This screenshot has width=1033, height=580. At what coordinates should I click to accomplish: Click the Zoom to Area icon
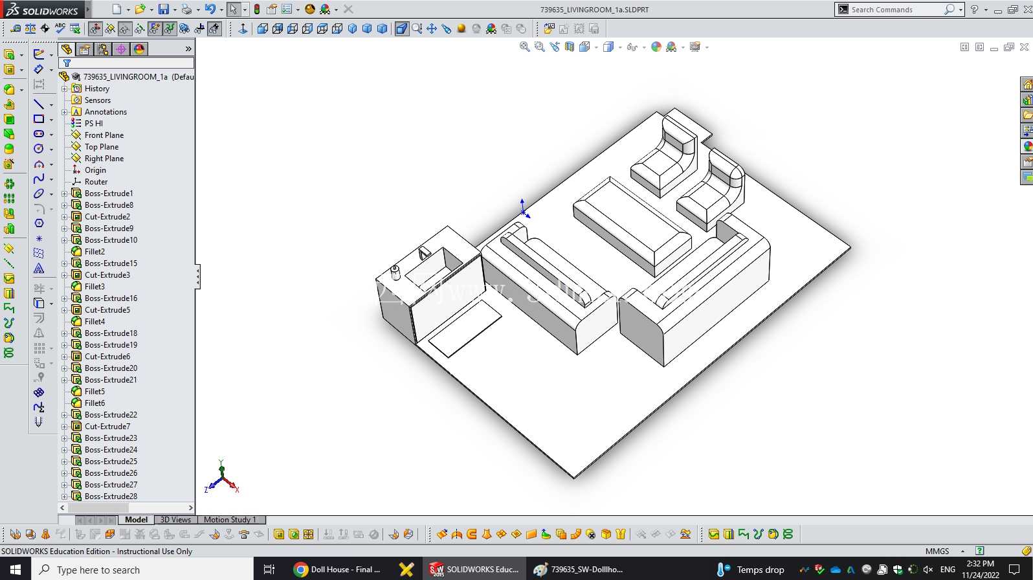point(540,47)
